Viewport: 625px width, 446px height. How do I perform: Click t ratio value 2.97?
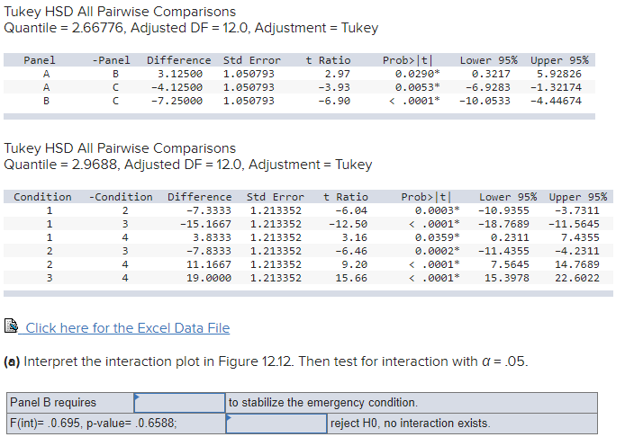[x=337, y=74]
